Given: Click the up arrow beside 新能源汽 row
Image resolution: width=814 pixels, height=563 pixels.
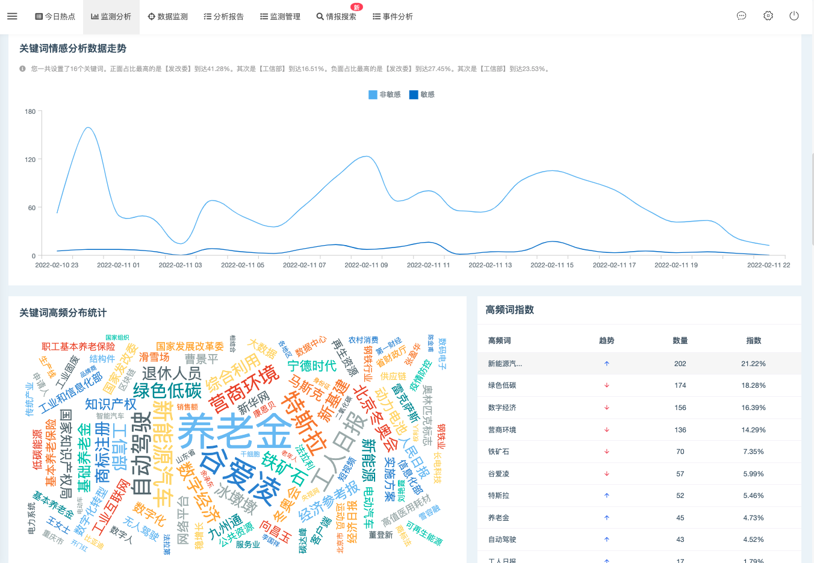Looking at the screenshot, I should 607,364.
